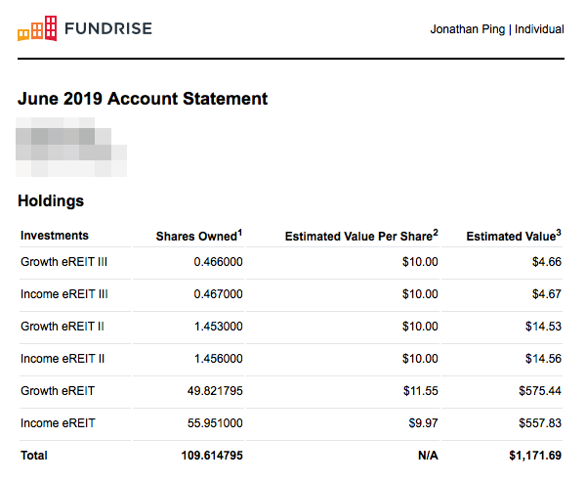586x482 pixels.
Task: Click estimated value $4.67
Action: point(547,293)
